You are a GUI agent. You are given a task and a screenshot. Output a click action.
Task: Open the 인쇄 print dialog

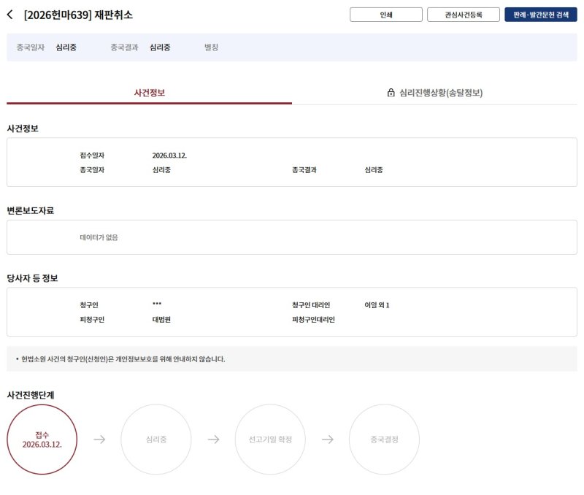(385, 14)
